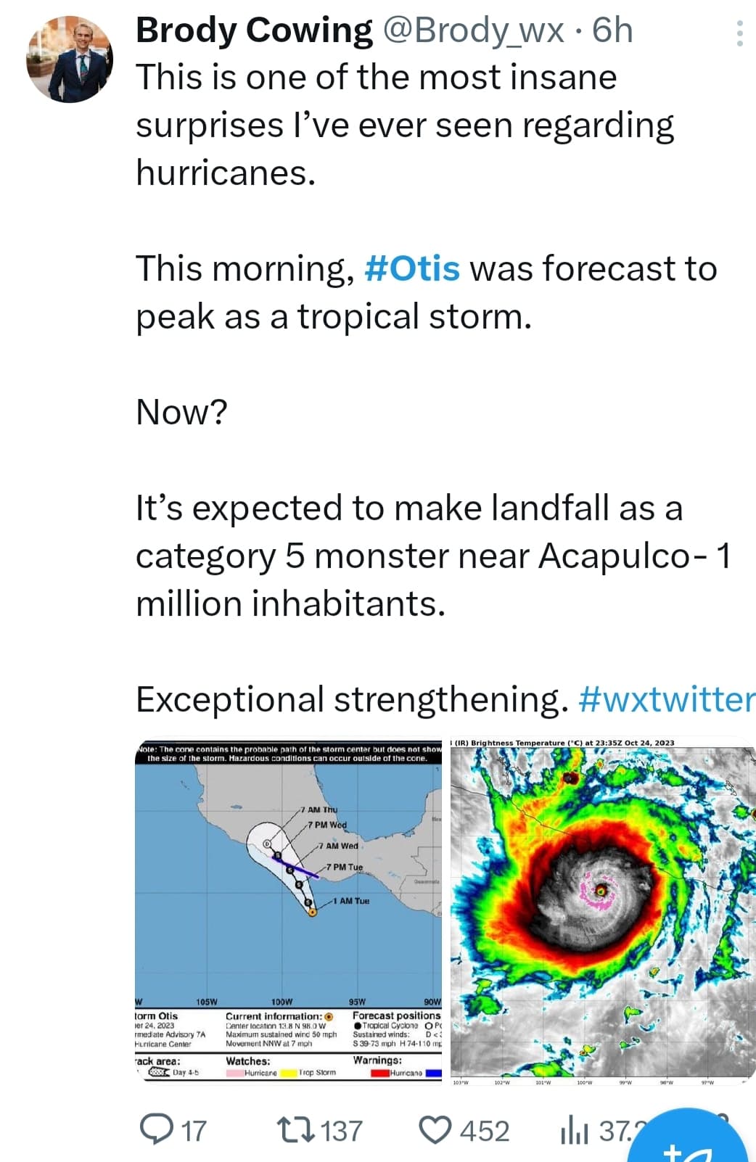This screenshot has height=1162, width=756.
Task: Tap the hurricane eye in satellite image
Action: point(600,888)
